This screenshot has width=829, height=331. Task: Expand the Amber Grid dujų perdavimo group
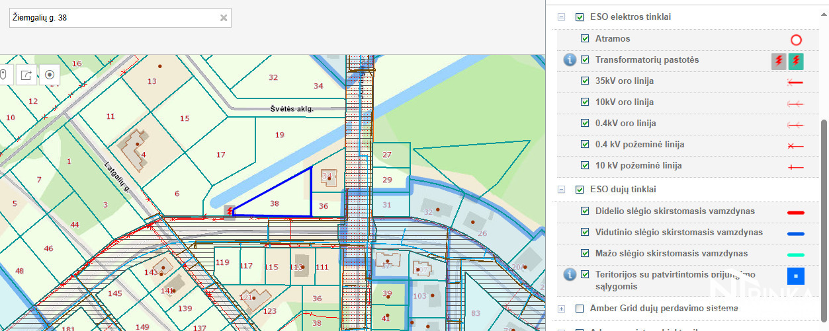pos(561,309)
